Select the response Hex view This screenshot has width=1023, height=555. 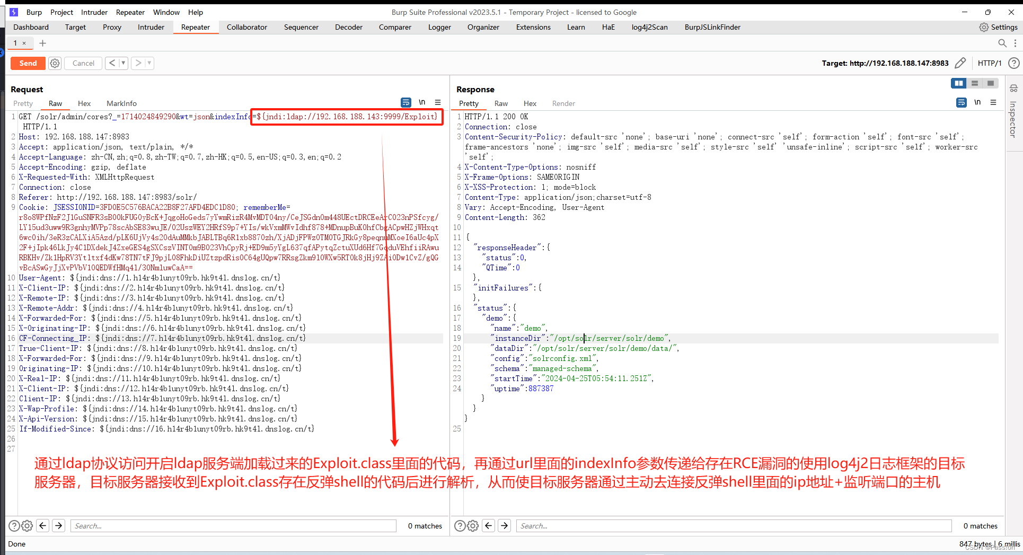coord(530,103)
